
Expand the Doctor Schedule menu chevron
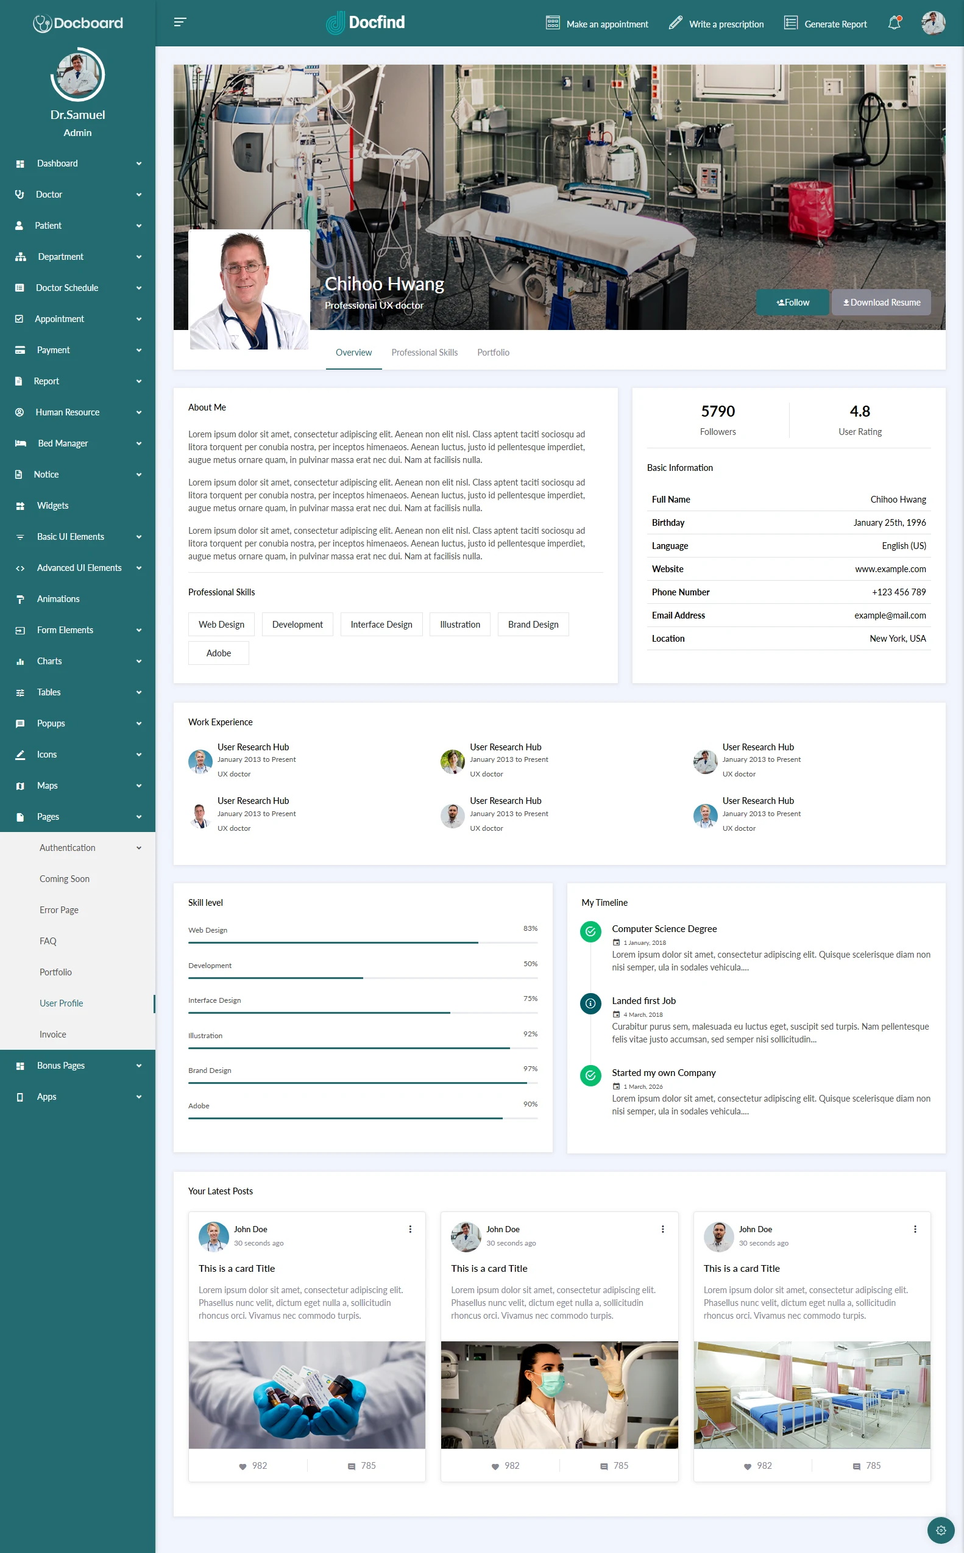click(139, 289)
